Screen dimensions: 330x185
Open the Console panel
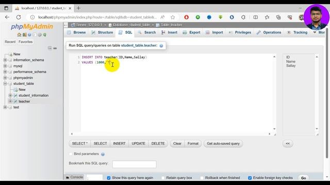[x=74, y=177]
